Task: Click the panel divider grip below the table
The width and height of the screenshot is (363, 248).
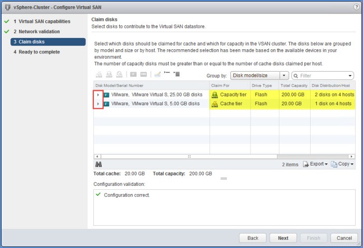Action: (224, 178)
